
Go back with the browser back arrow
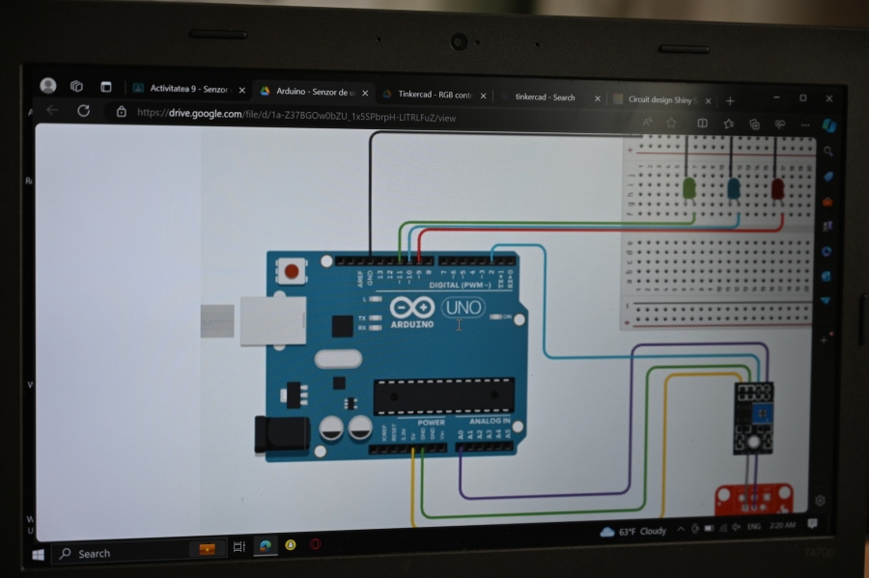[52, 110]
